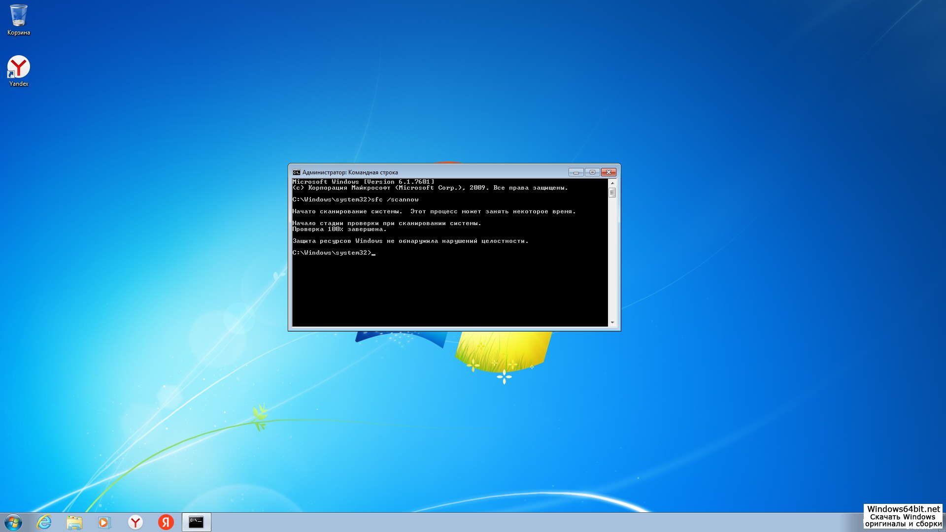Open the cmd window system menu icon
The image size is (946, 532).
click(296, 172)
